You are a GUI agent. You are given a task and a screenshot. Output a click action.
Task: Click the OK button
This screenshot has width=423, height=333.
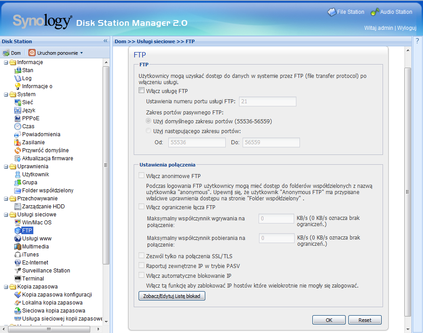click(x=329, y=320)
